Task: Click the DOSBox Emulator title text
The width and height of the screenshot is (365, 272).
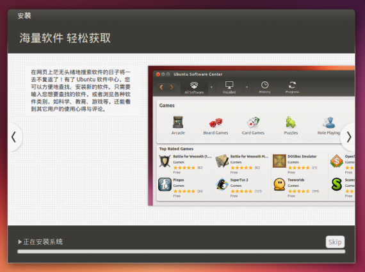Action: (x=302, y=156)
